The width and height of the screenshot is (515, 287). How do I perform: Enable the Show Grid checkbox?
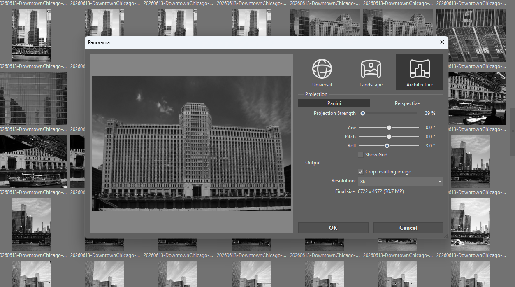click(x=361, y=155)
